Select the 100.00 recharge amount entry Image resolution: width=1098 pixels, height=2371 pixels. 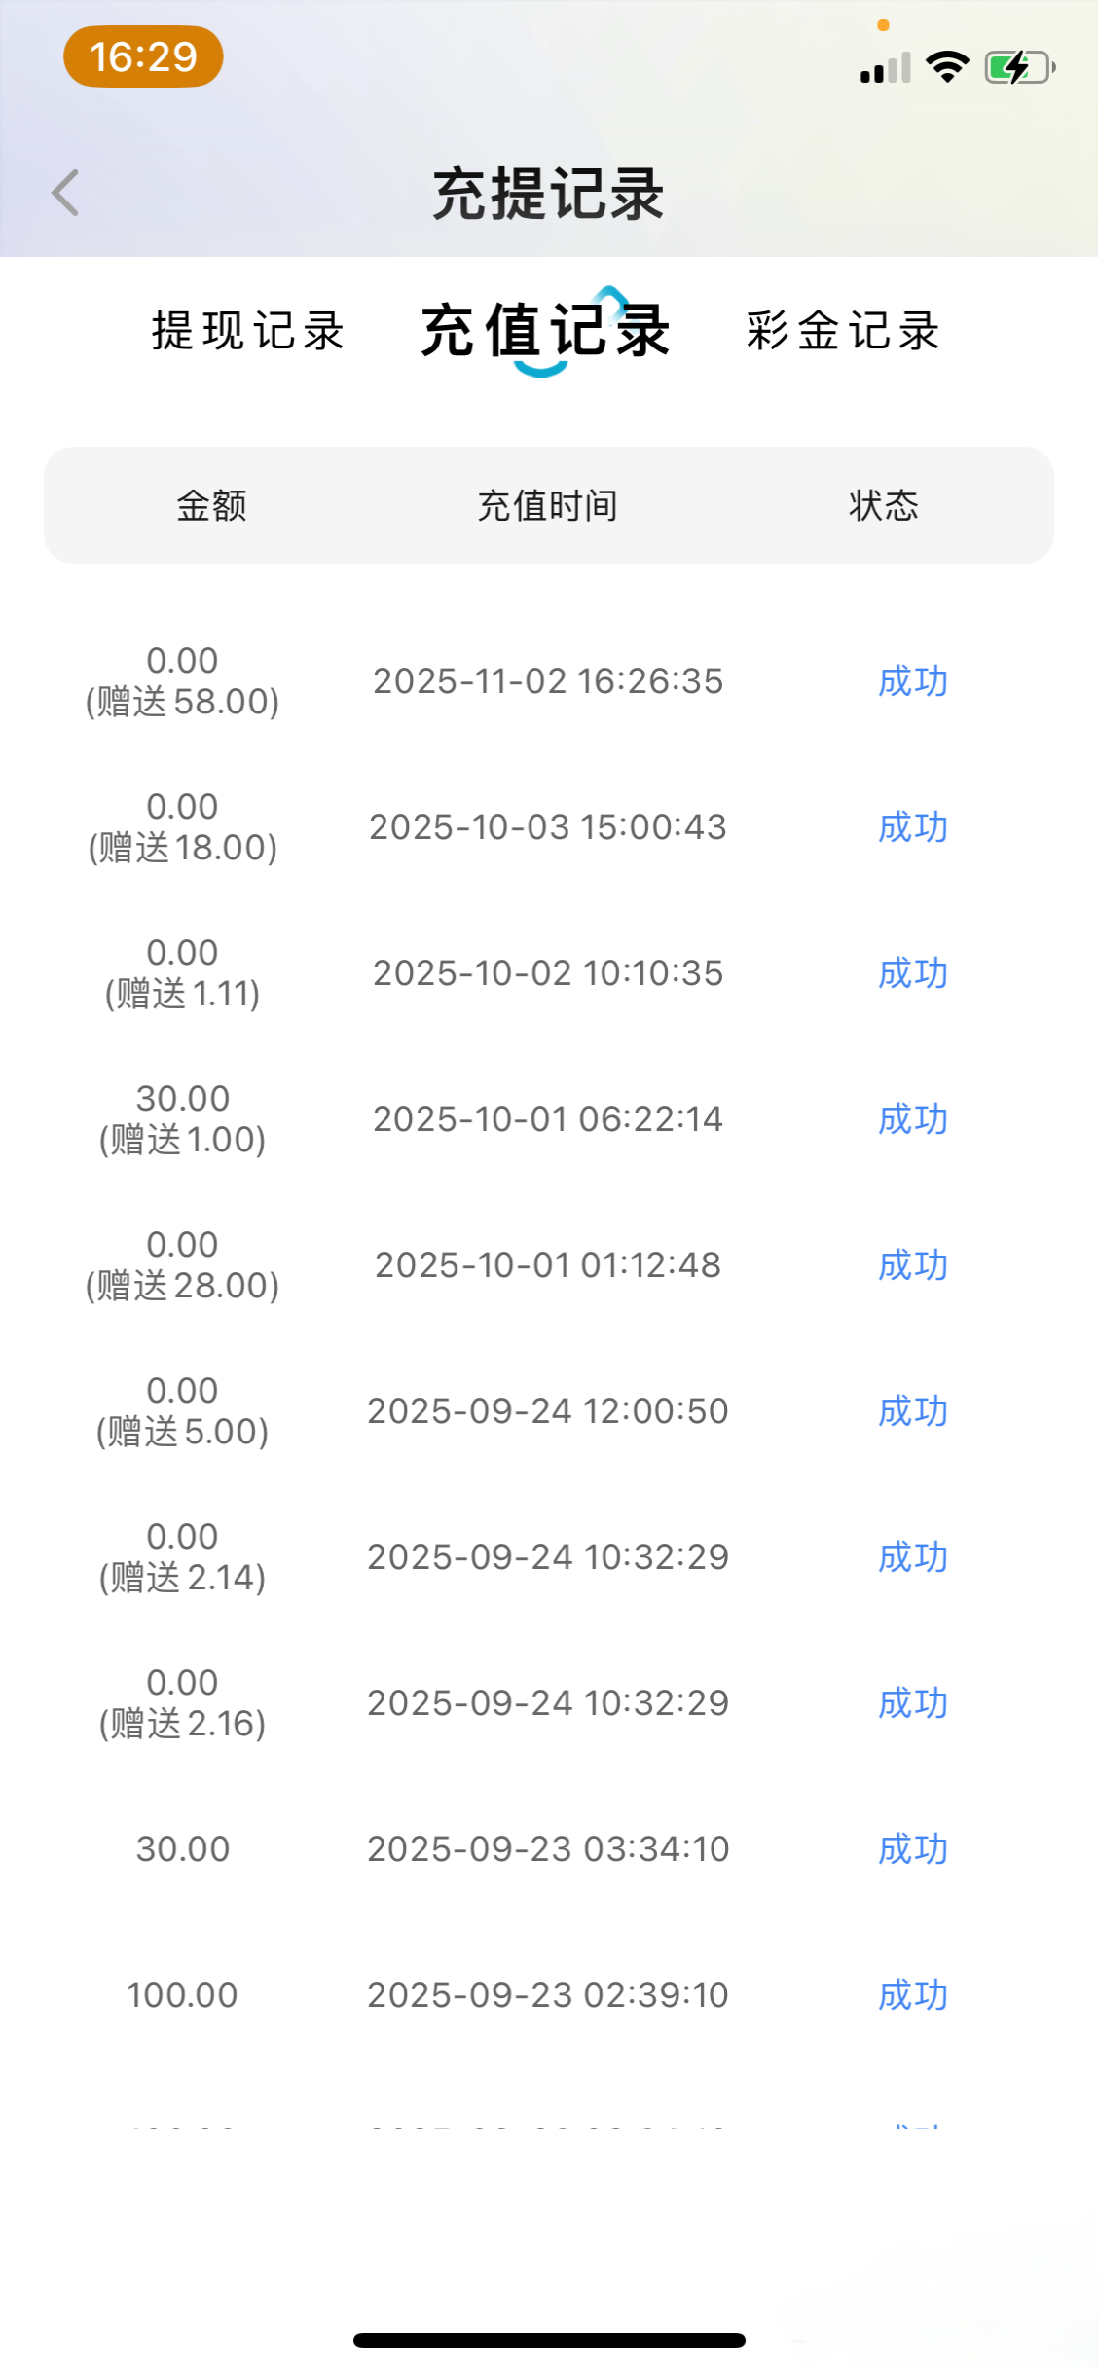click(x=182, y=1995)
